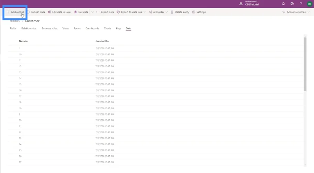Screen dimensions: 314x173
Task: Click the scrollbar up arrow
Action: (x=305, y=36)
